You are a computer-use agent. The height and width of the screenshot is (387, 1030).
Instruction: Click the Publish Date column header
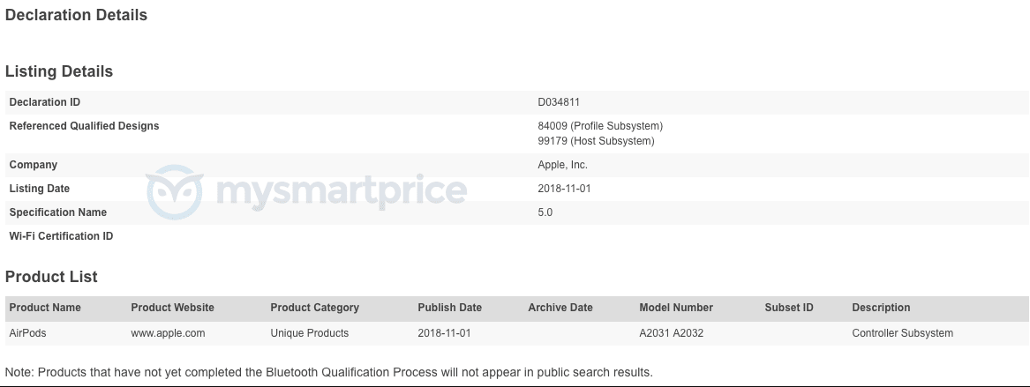click(x=449, y=308)
